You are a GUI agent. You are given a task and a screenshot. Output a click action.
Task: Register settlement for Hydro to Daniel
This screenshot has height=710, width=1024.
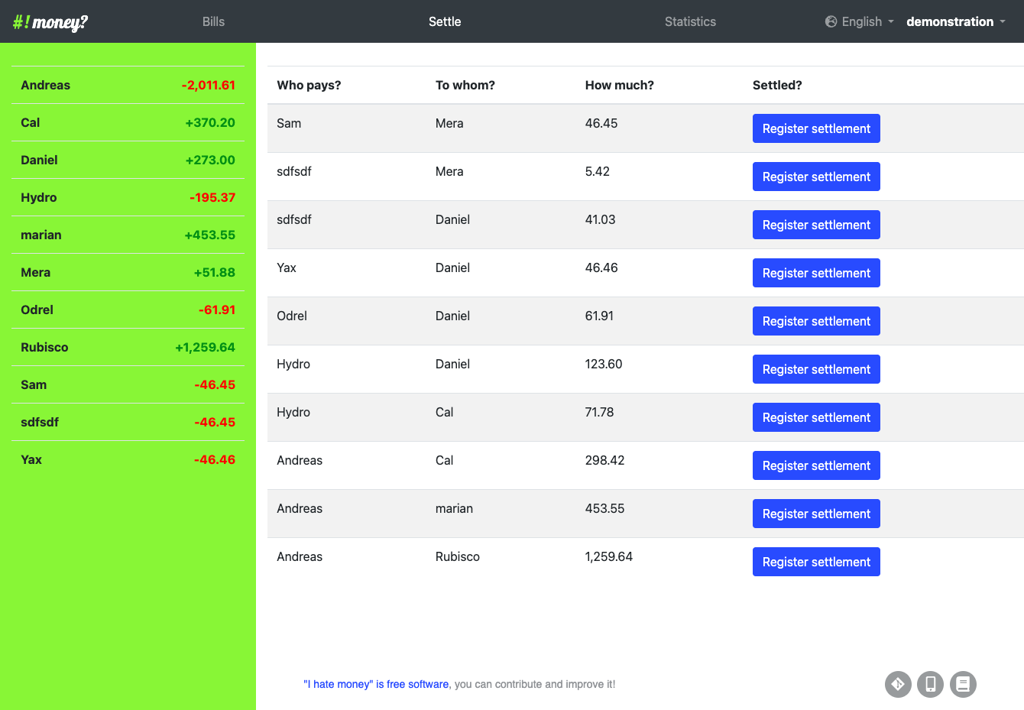coord(816,369)
